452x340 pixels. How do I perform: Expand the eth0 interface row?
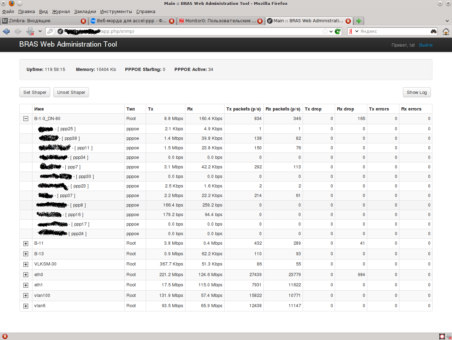tap(26, 275)
